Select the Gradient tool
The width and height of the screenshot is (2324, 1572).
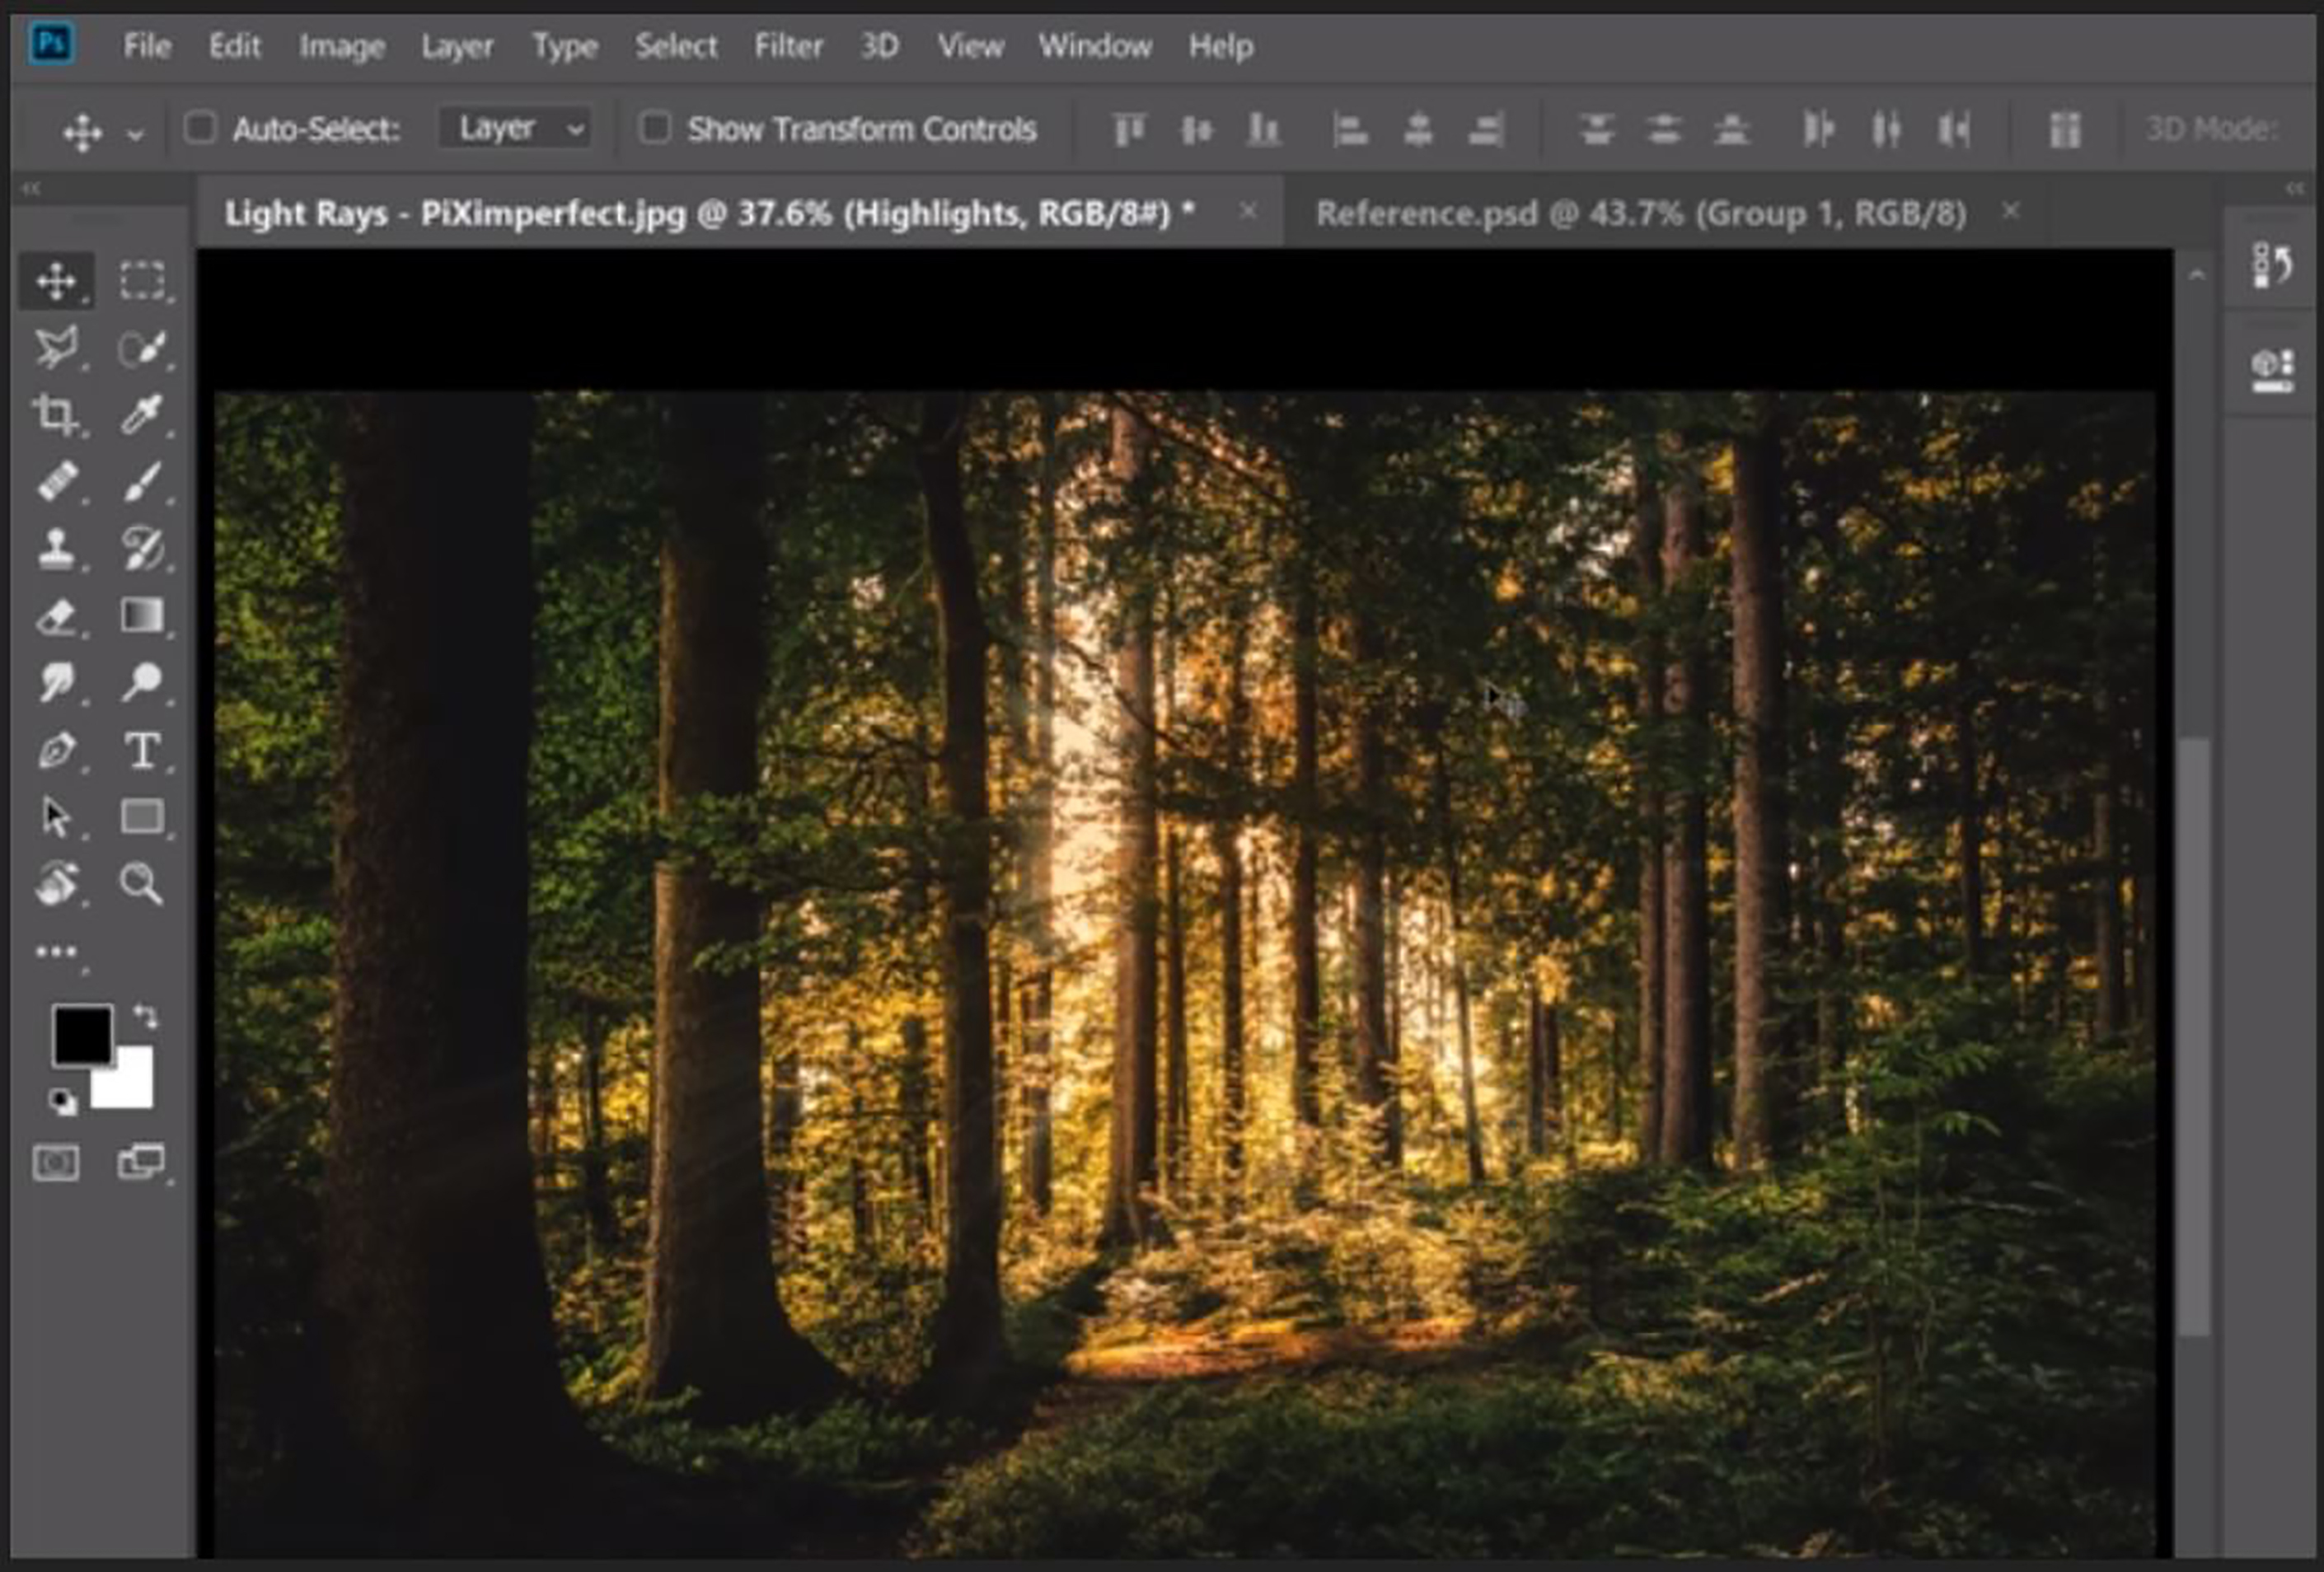(x=142, y=615)
